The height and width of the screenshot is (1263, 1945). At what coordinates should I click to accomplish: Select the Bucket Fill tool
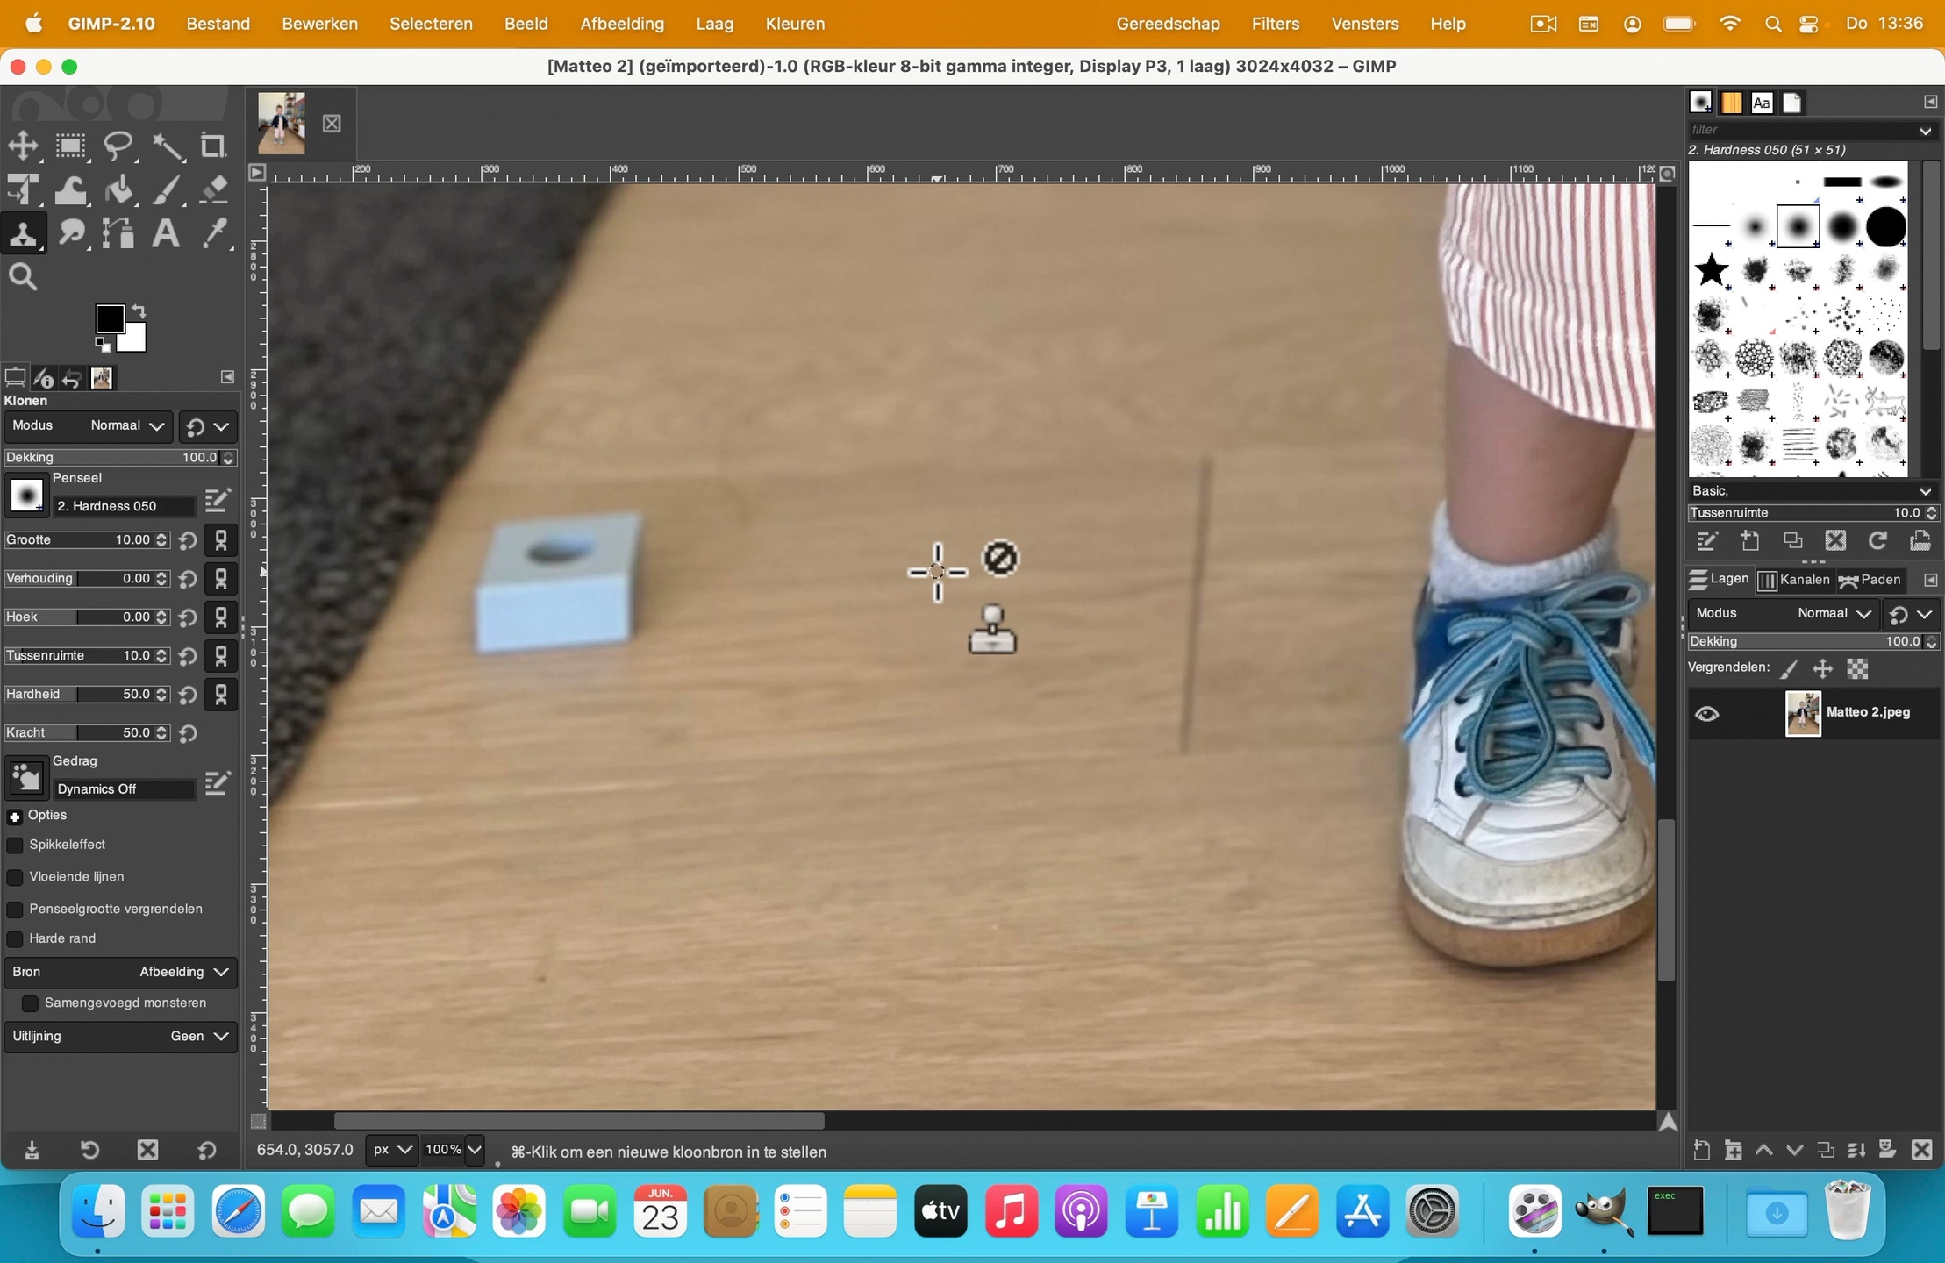pos(119,189)
